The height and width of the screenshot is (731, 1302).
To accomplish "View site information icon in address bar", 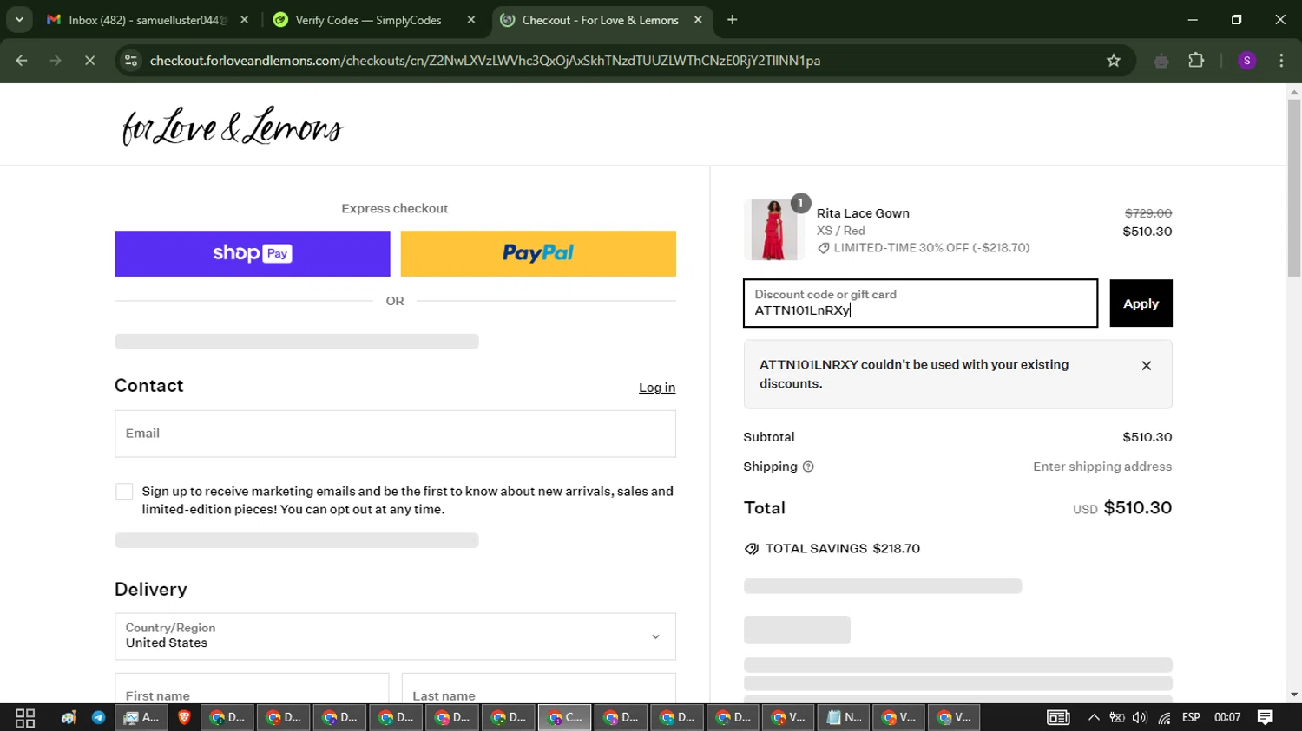I will point(131,61).
